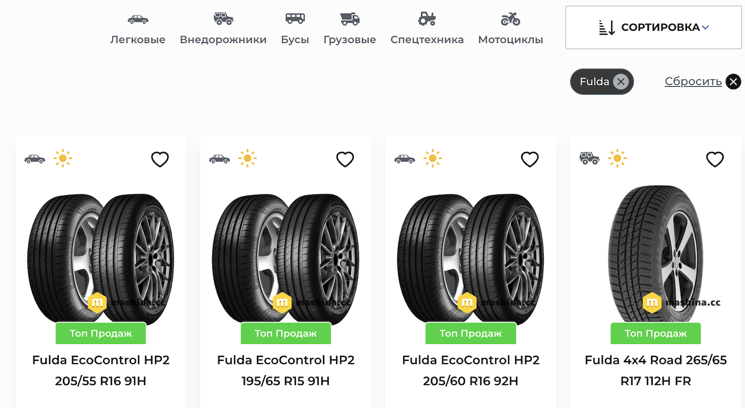Remove the Fulda filter chip
Viewport: 745px width, 408px height.
pyautogui.click(x=621, y=82)
